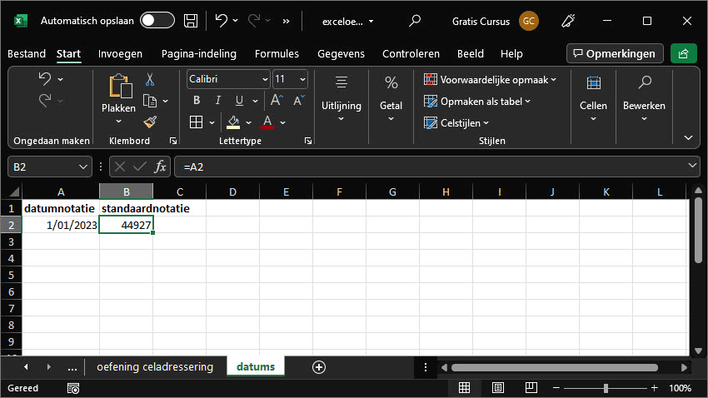This screenshot has height=398, width=708.
Task: Click the zoom out minus button
Action: tap(556, 388)
